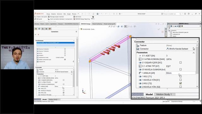Image resolution: width=202 pixels, height=114 pixels.
Task: Click the Edit frame tool
Action: [x=77, y=17]
